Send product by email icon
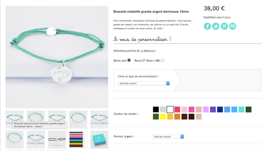268x151 pixels. coord(233,26)
